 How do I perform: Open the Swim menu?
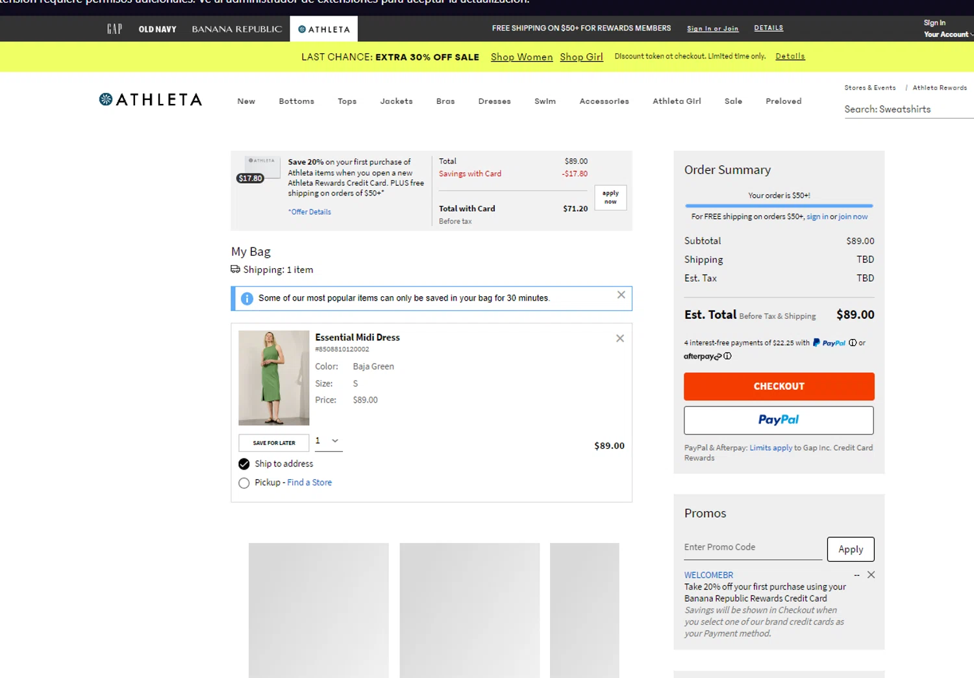click(545, 101)
